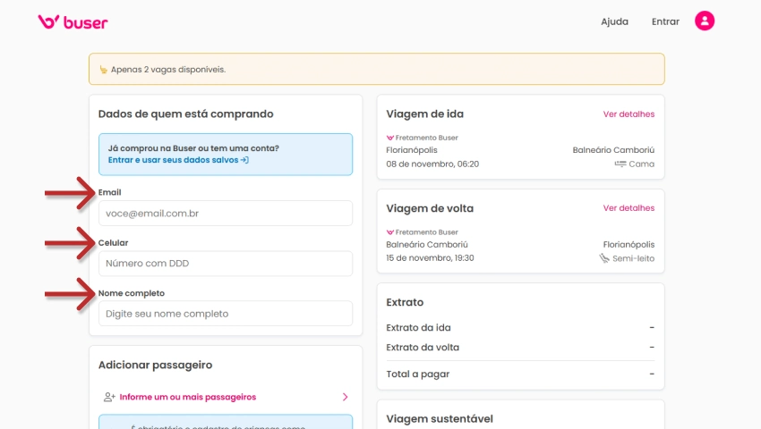Click the Apenas 2 vagas disponíveis notice
The image size is (761, 429).
[x=377, y=70]
